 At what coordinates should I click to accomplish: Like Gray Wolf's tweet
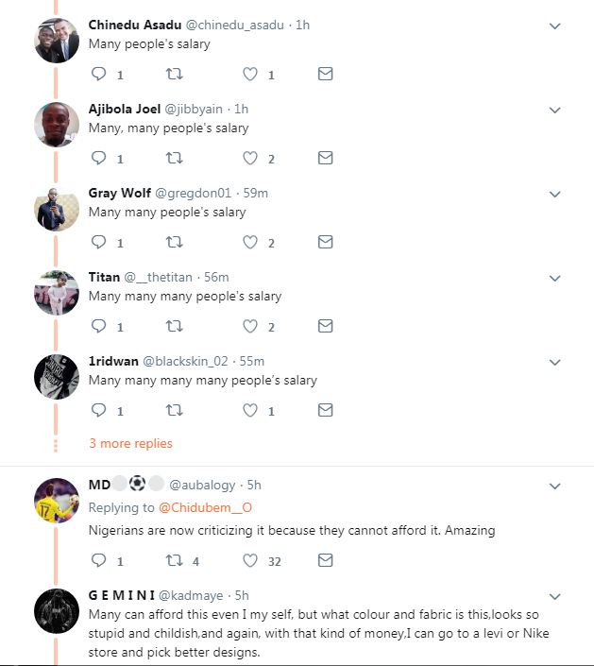click(249, 243)
